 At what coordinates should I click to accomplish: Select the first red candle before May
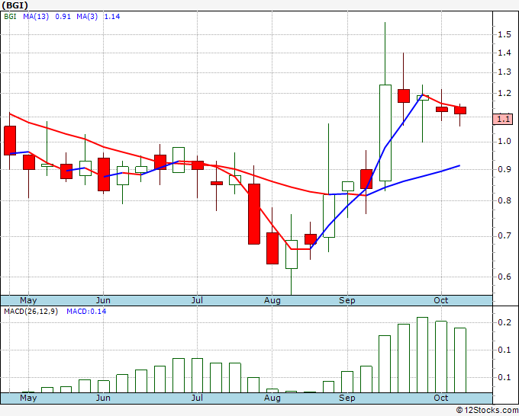10,140
